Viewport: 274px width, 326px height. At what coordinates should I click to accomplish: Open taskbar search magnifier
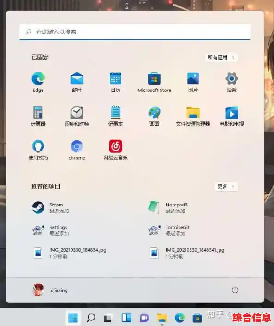tap(91, 318)
